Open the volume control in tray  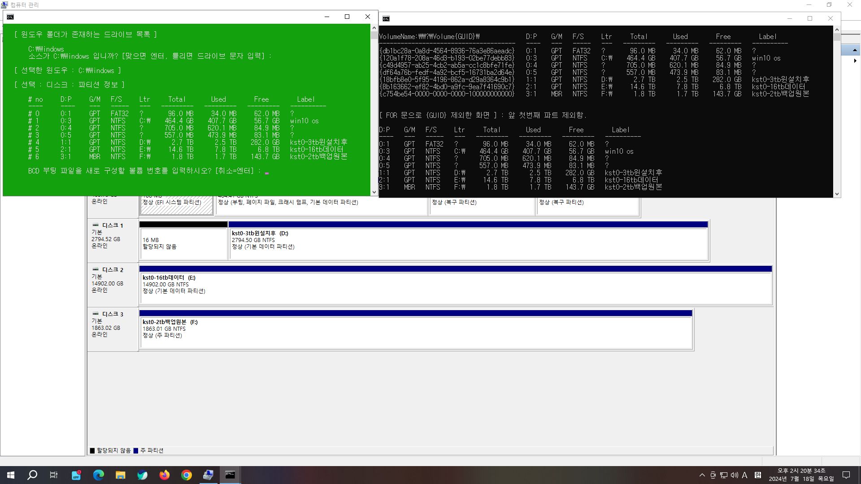point(734,475)
